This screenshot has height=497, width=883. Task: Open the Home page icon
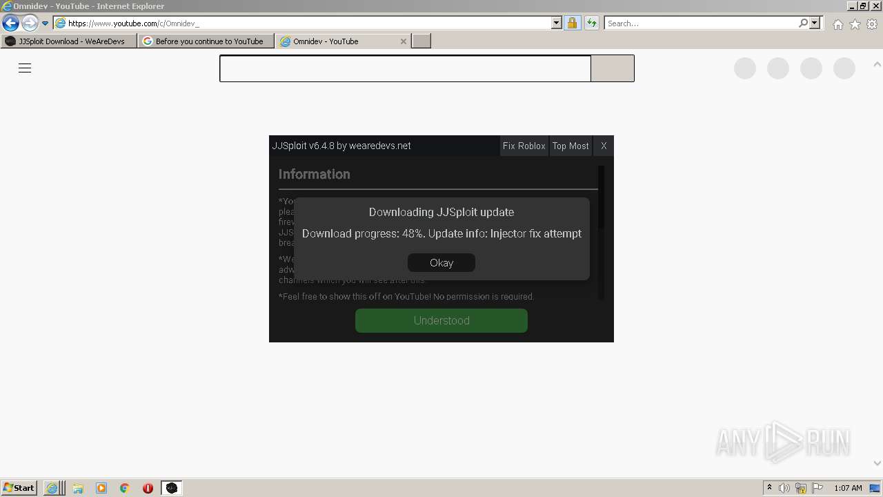(837, 24)
